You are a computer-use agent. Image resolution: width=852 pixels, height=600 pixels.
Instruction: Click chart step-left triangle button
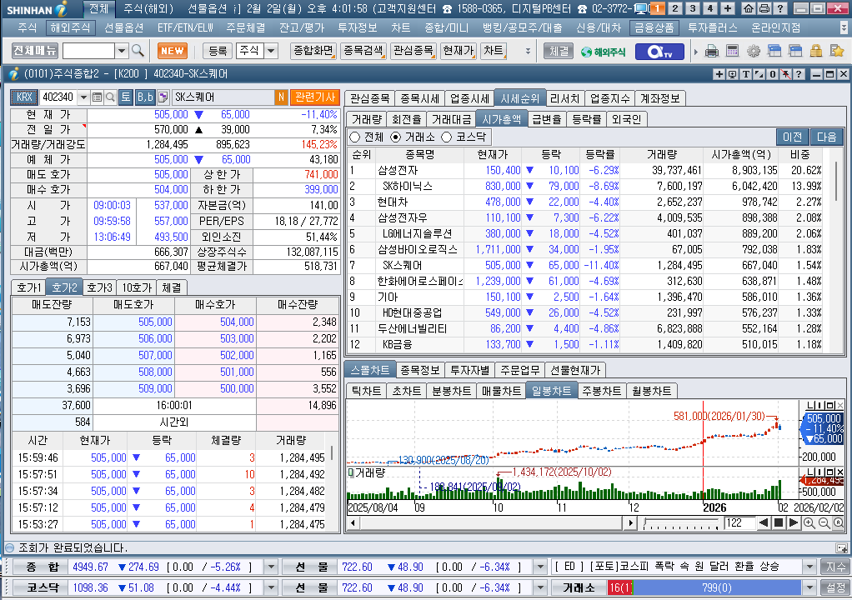(764, 522)
